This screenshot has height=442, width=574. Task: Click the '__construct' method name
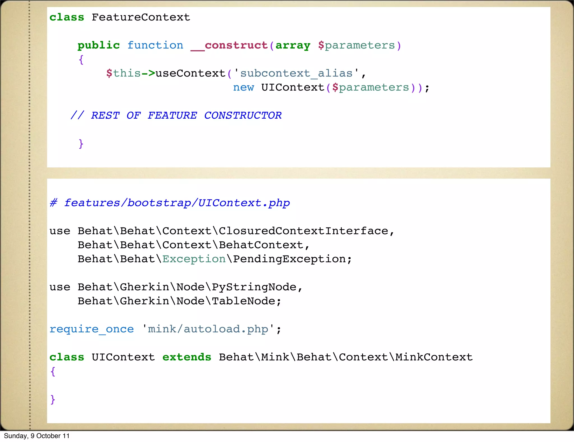click(x=229, y=45)
